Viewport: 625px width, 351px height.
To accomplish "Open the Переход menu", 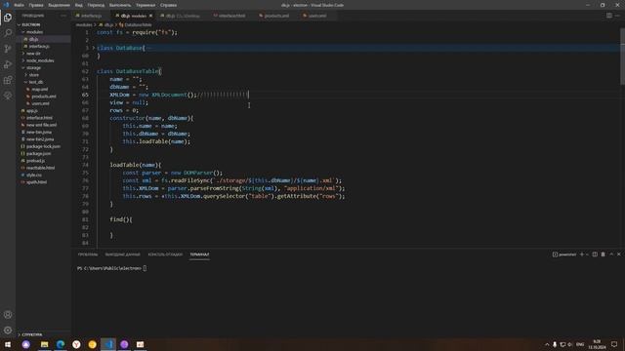I will pos(96,5).
